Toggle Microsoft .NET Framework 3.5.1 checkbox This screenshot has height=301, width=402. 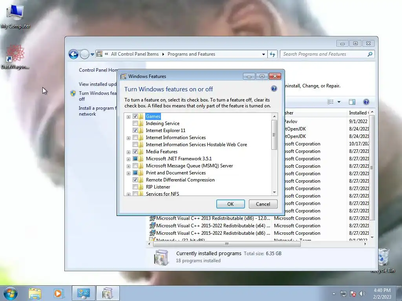[135, 159]
